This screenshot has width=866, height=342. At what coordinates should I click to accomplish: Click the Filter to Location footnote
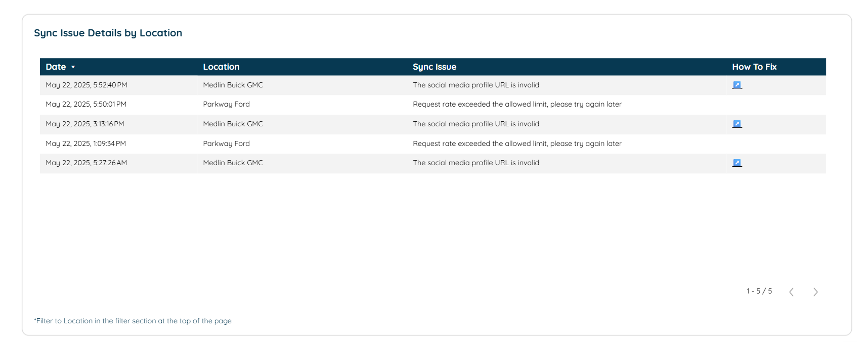[133, 321]
